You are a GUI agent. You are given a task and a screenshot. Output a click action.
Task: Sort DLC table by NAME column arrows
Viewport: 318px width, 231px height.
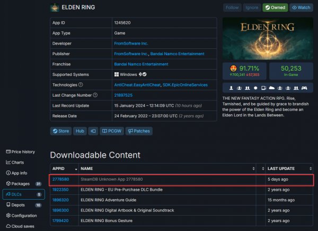[x=253, y=169]
